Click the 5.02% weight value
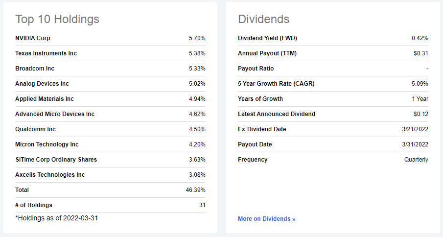This screenshot has width=443, height=237. [197, 84]
